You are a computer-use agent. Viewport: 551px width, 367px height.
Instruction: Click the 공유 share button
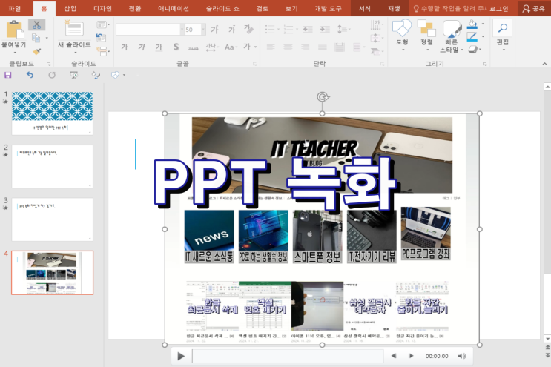535,9
